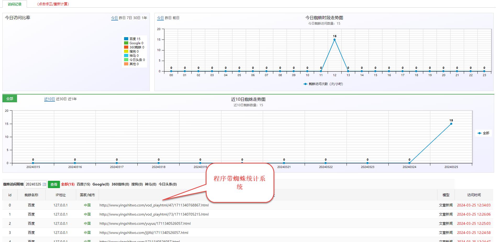Select 前日 in hourly spider chart
This screenshot has width=496, height=242.
176,18
